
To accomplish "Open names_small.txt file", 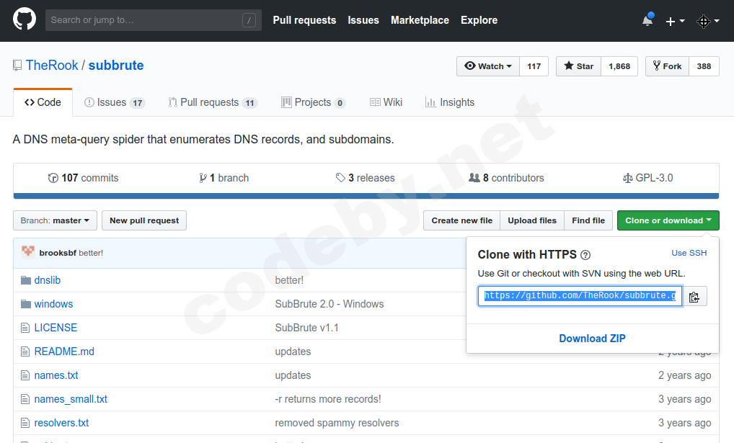I will [71, 400].
